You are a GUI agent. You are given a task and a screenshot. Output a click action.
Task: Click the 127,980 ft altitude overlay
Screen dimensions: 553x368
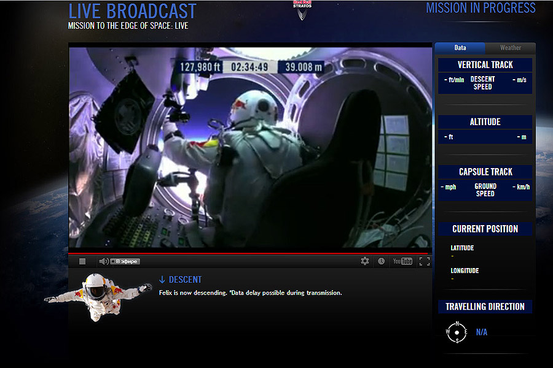point(200,67)
